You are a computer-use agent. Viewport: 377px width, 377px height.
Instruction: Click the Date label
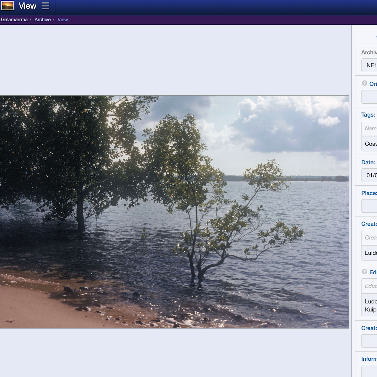pos(368,162)
